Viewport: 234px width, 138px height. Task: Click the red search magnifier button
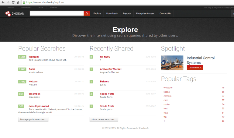coord(87,13)
